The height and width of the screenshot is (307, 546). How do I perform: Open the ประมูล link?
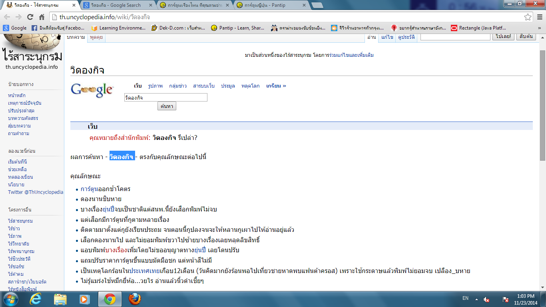click(228, 86)
